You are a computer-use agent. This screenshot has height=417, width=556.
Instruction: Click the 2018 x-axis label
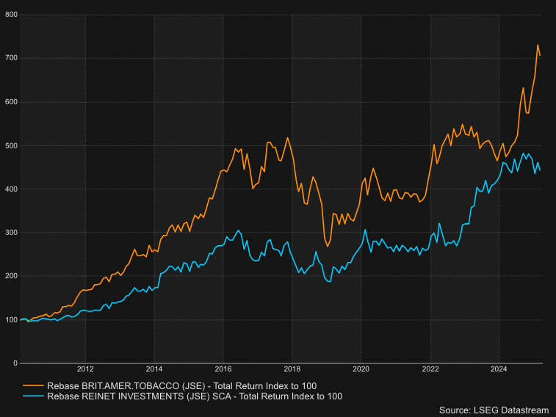pos(292,369)
